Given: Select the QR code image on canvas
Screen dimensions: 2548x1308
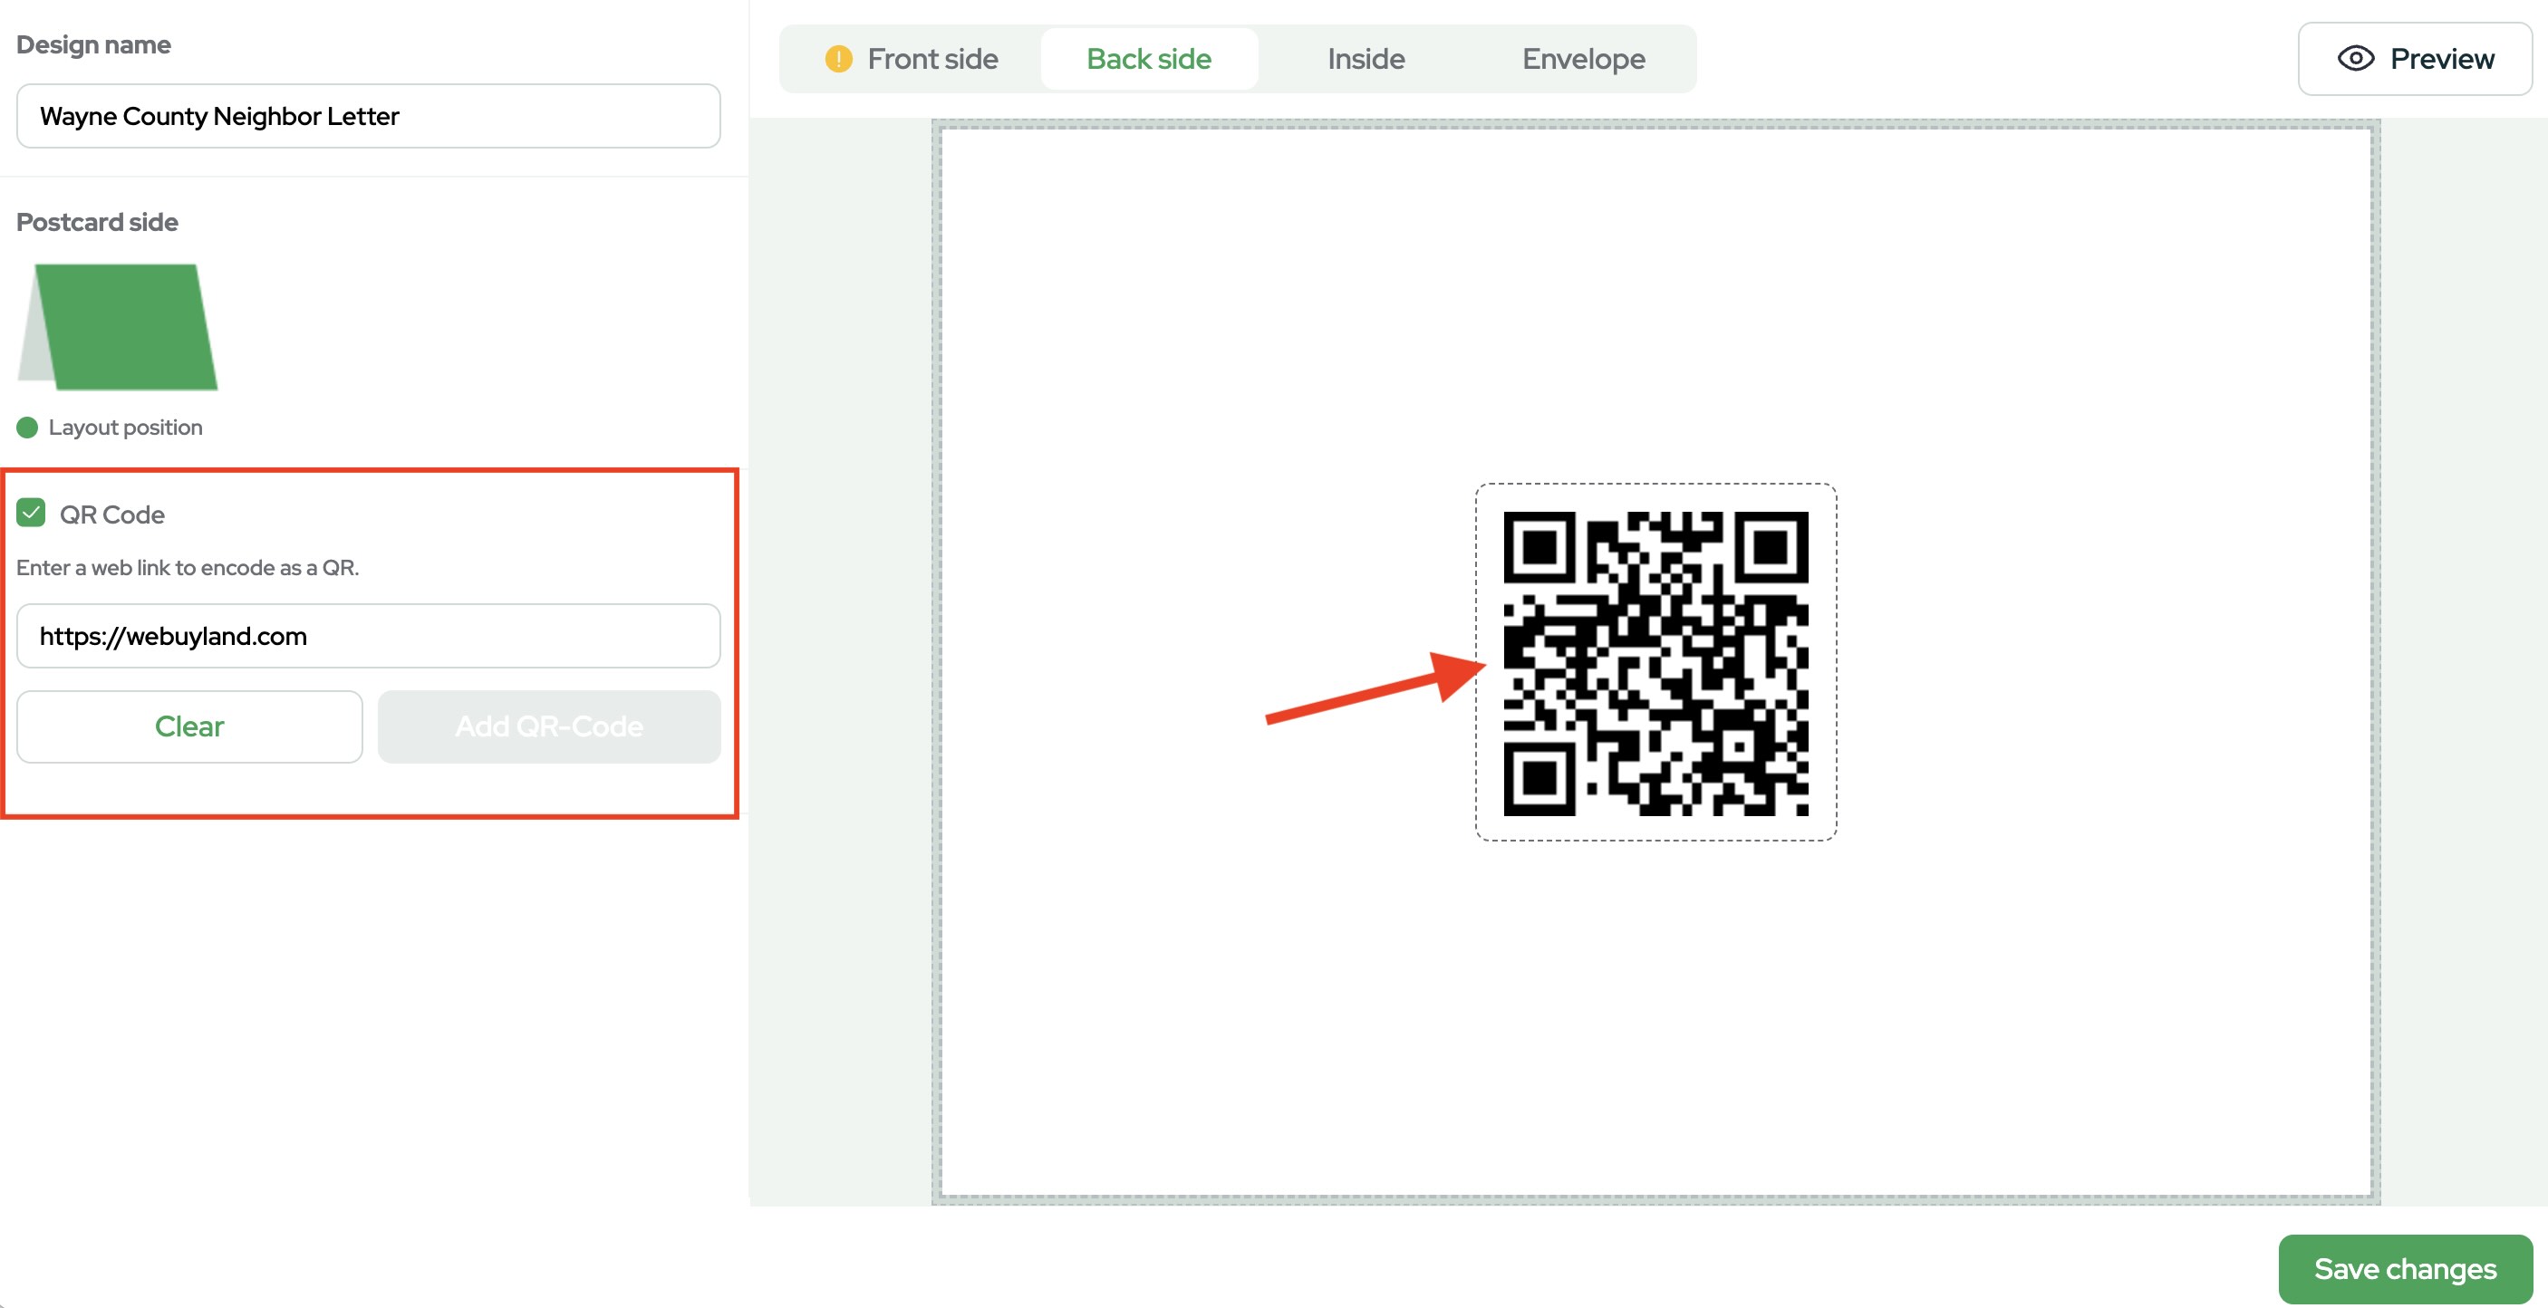Looking at the screenshot, I should click(x=1655, y=663).
